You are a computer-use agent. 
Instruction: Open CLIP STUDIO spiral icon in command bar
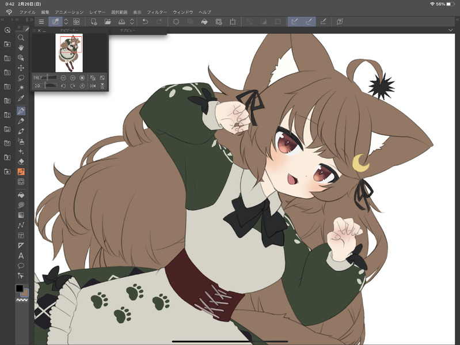coord(76,22)
